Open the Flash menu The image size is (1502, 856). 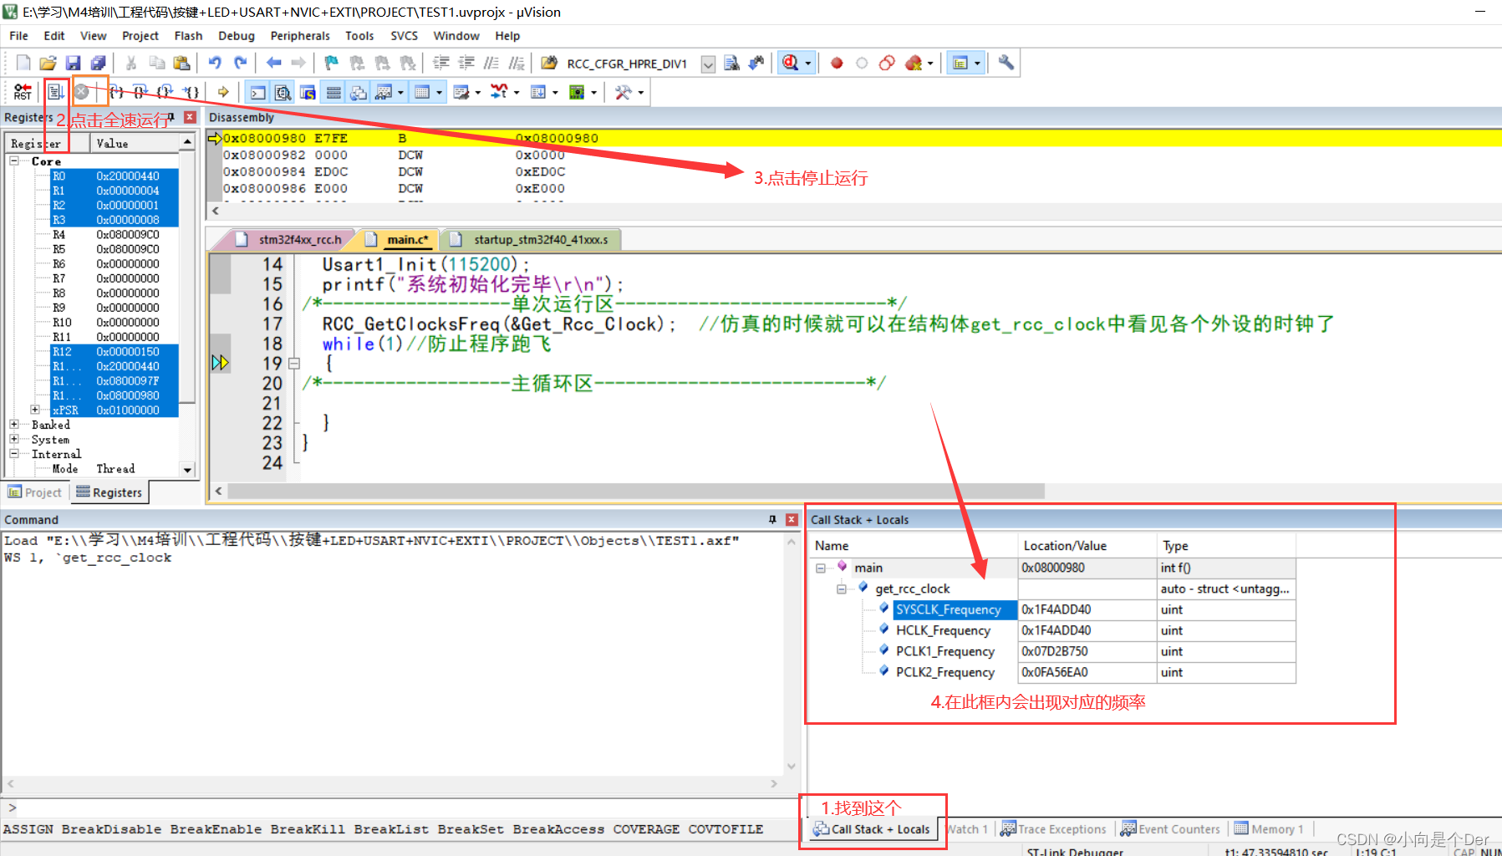tap(188, 36)
